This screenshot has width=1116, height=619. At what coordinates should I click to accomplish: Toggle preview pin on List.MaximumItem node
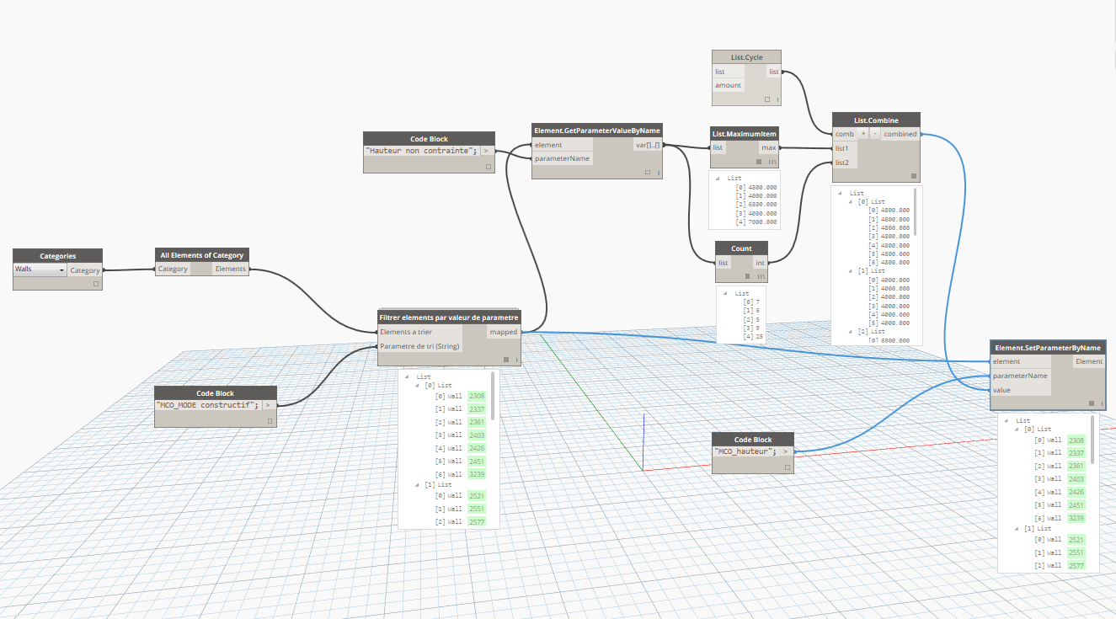(x=759, y=161)
